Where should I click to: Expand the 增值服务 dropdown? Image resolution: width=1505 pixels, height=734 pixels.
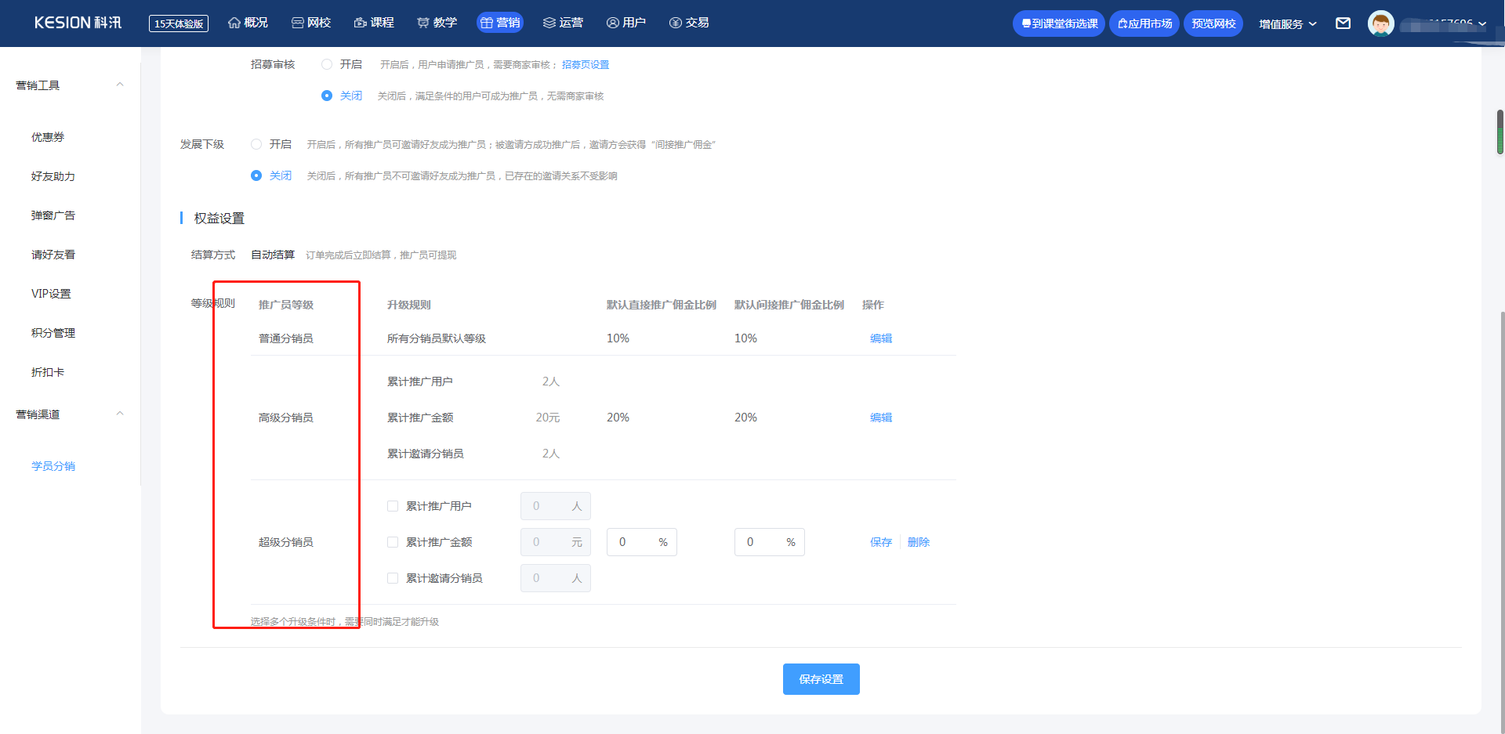[x=1287, y=24]
